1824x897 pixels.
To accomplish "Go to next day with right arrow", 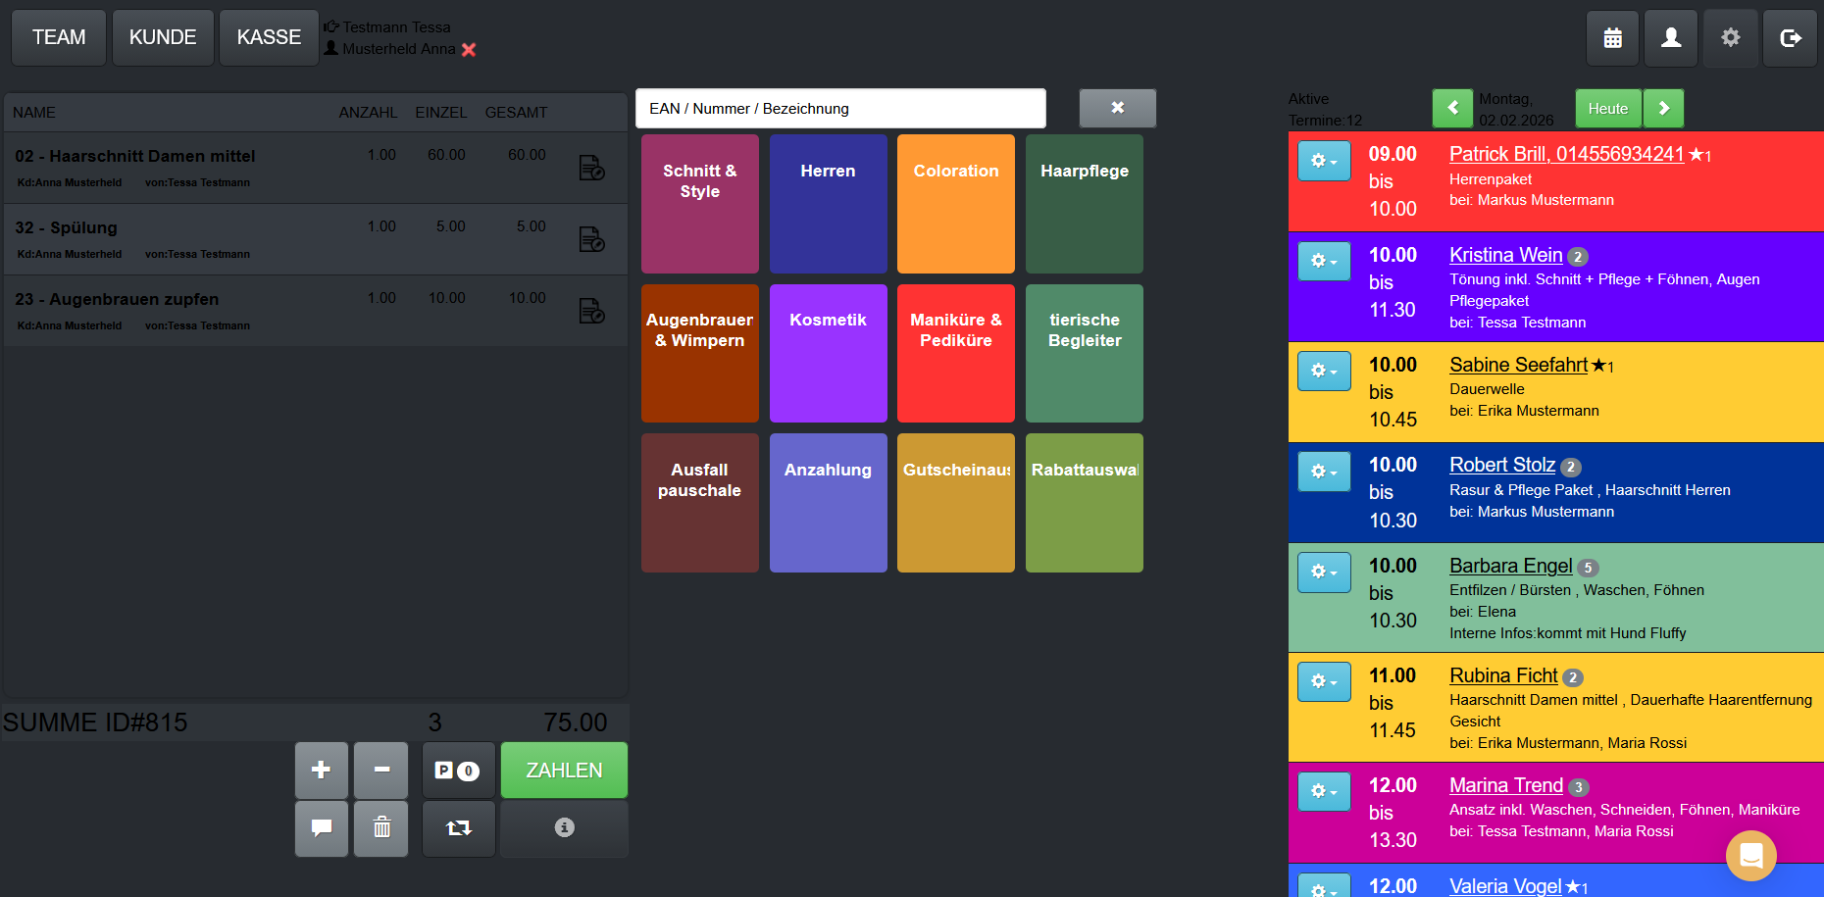I will [1664, 109].
